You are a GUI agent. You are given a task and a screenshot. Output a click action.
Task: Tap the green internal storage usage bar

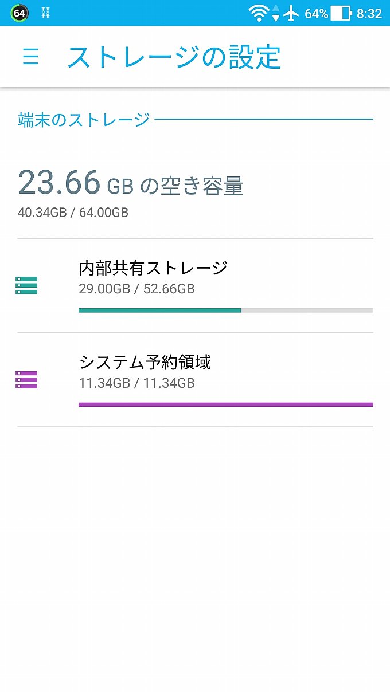(x=226, y=310)
